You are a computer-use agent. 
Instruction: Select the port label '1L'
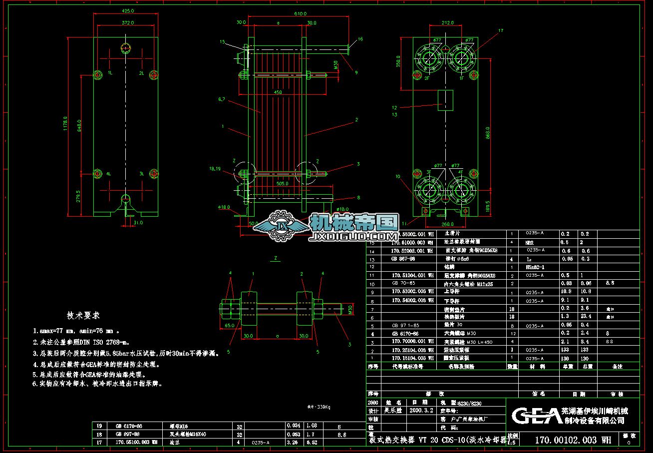pyautogui.click(x=110, y=73)
